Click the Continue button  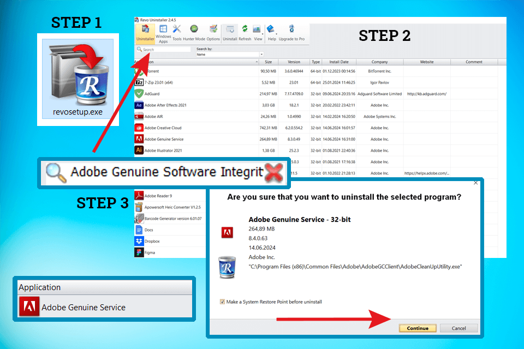click(x=418, y=328)
